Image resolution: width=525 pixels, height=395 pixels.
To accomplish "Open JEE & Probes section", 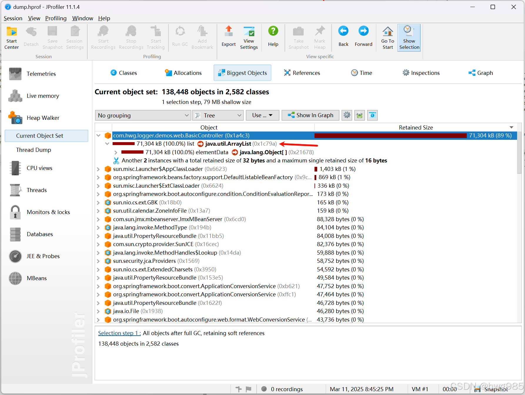I will pos(34,256).
